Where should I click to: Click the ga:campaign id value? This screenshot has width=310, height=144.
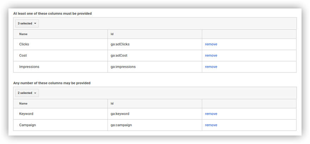[x=122, y=125]
